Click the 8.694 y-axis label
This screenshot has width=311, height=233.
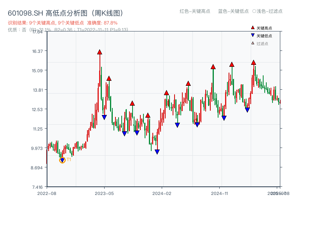(37, 168)
